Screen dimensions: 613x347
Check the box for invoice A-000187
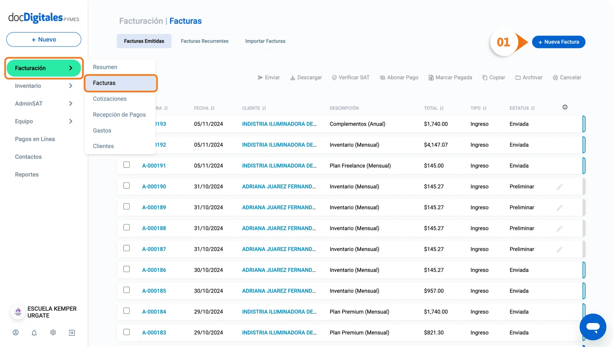[x=127, y=248]
